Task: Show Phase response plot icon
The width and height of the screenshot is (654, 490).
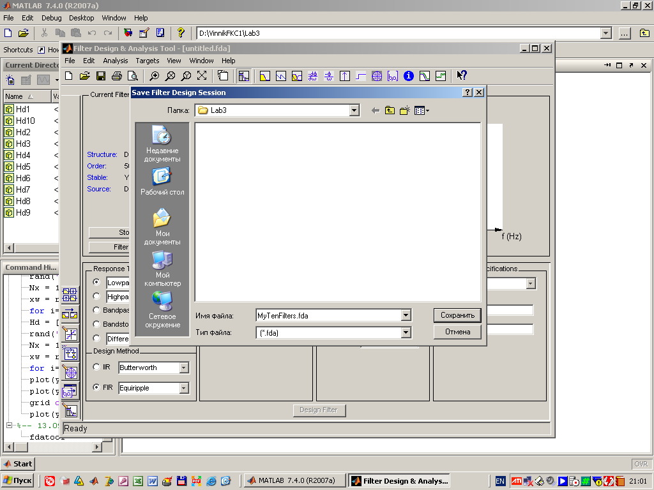Action: 281,76
